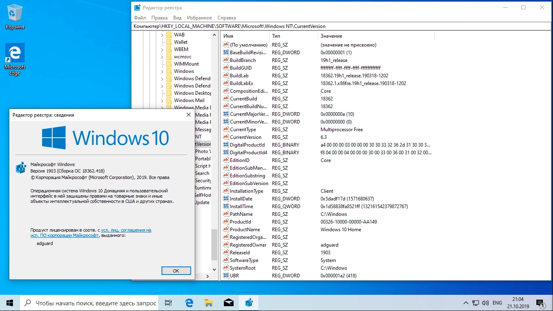Open the Файл menu
Image resolution: width=553 pixels, height=311 pixels.
[x=140, y=18]
